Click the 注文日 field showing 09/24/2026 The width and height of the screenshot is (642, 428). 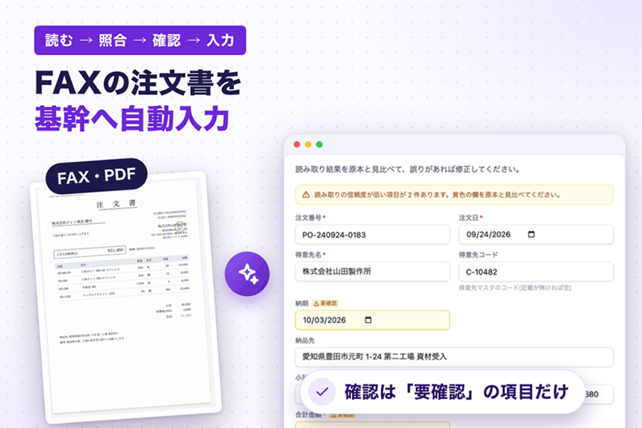pos(536,235)
